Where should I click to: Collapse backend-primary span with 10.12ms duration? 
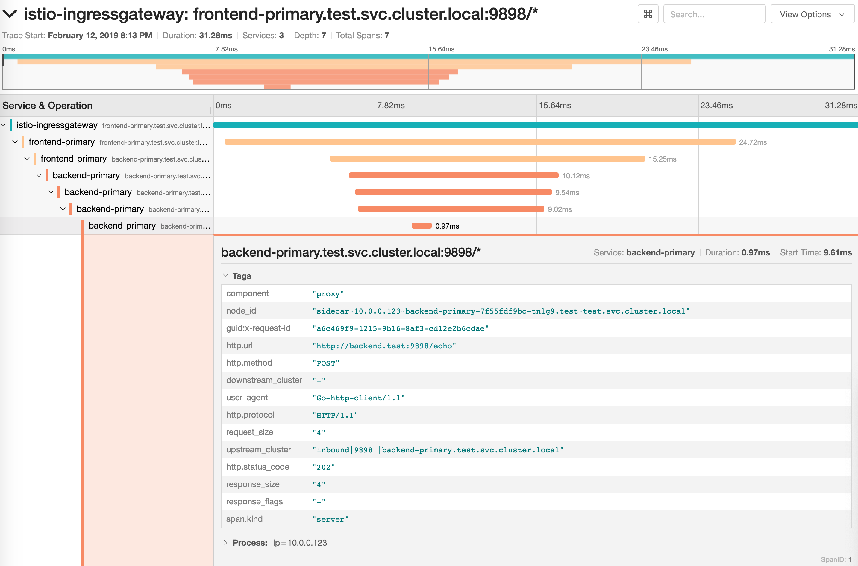point(39,175)
